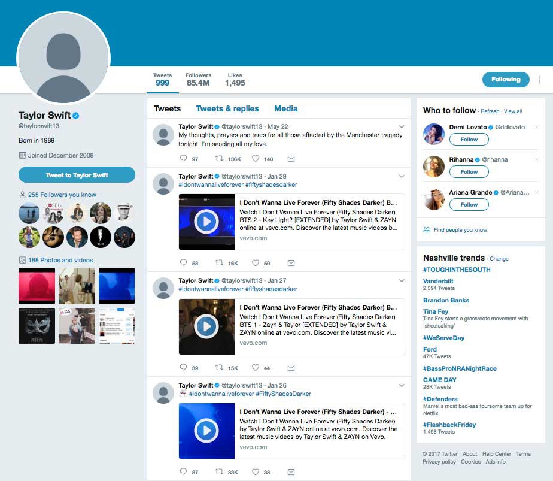Open the #TOUGHINTHESOUTH trend
This screenshot has height=481, width=553.
[x=457, y=270]
